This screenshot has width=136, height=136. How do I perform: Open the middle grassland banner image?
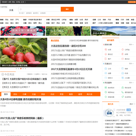(68, 31)
